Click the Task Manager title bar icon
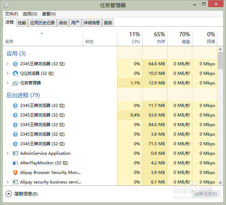Viewport: 226px width, 205px height. (6, 5)
